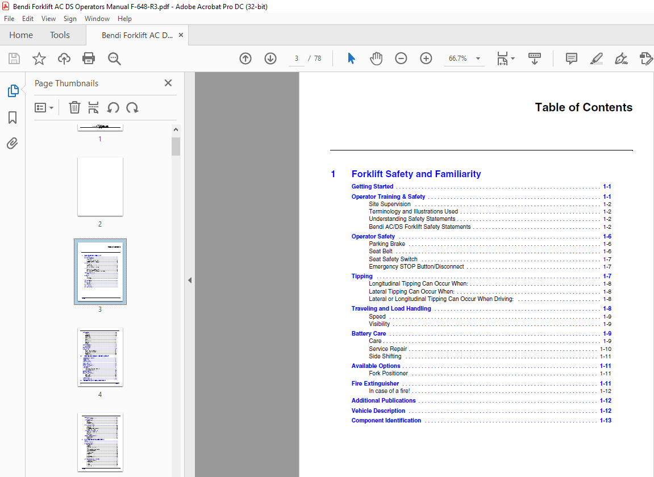Switch to the Home tab
654x477 pixels.
[x=21, y=35]
